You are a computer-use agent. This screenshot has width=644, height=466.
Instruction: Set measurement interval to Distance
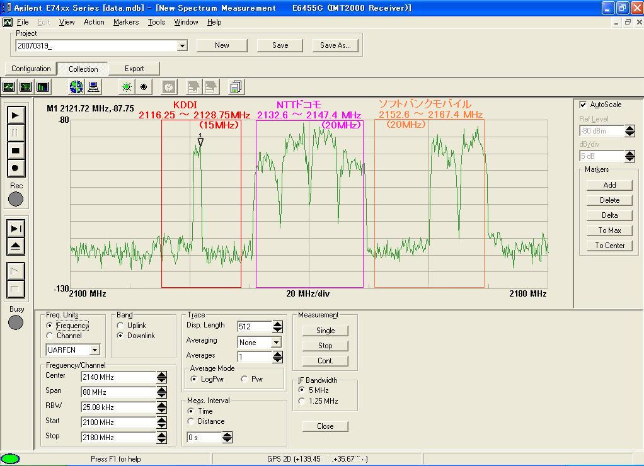pyautogui.click(x=190, y=421)
